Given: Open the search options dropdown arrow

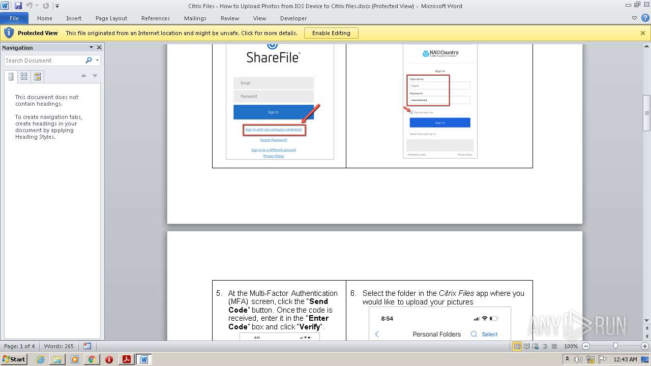Looking at the screenshot, I should (x=97, y=60).
